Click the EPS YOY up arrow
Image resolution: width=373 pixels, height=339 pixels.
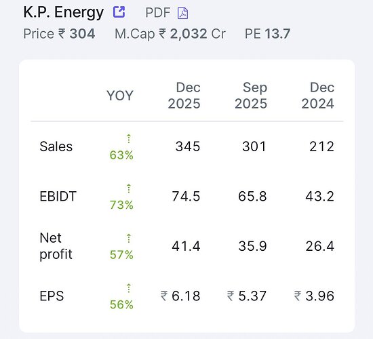(x=129, y=288)
